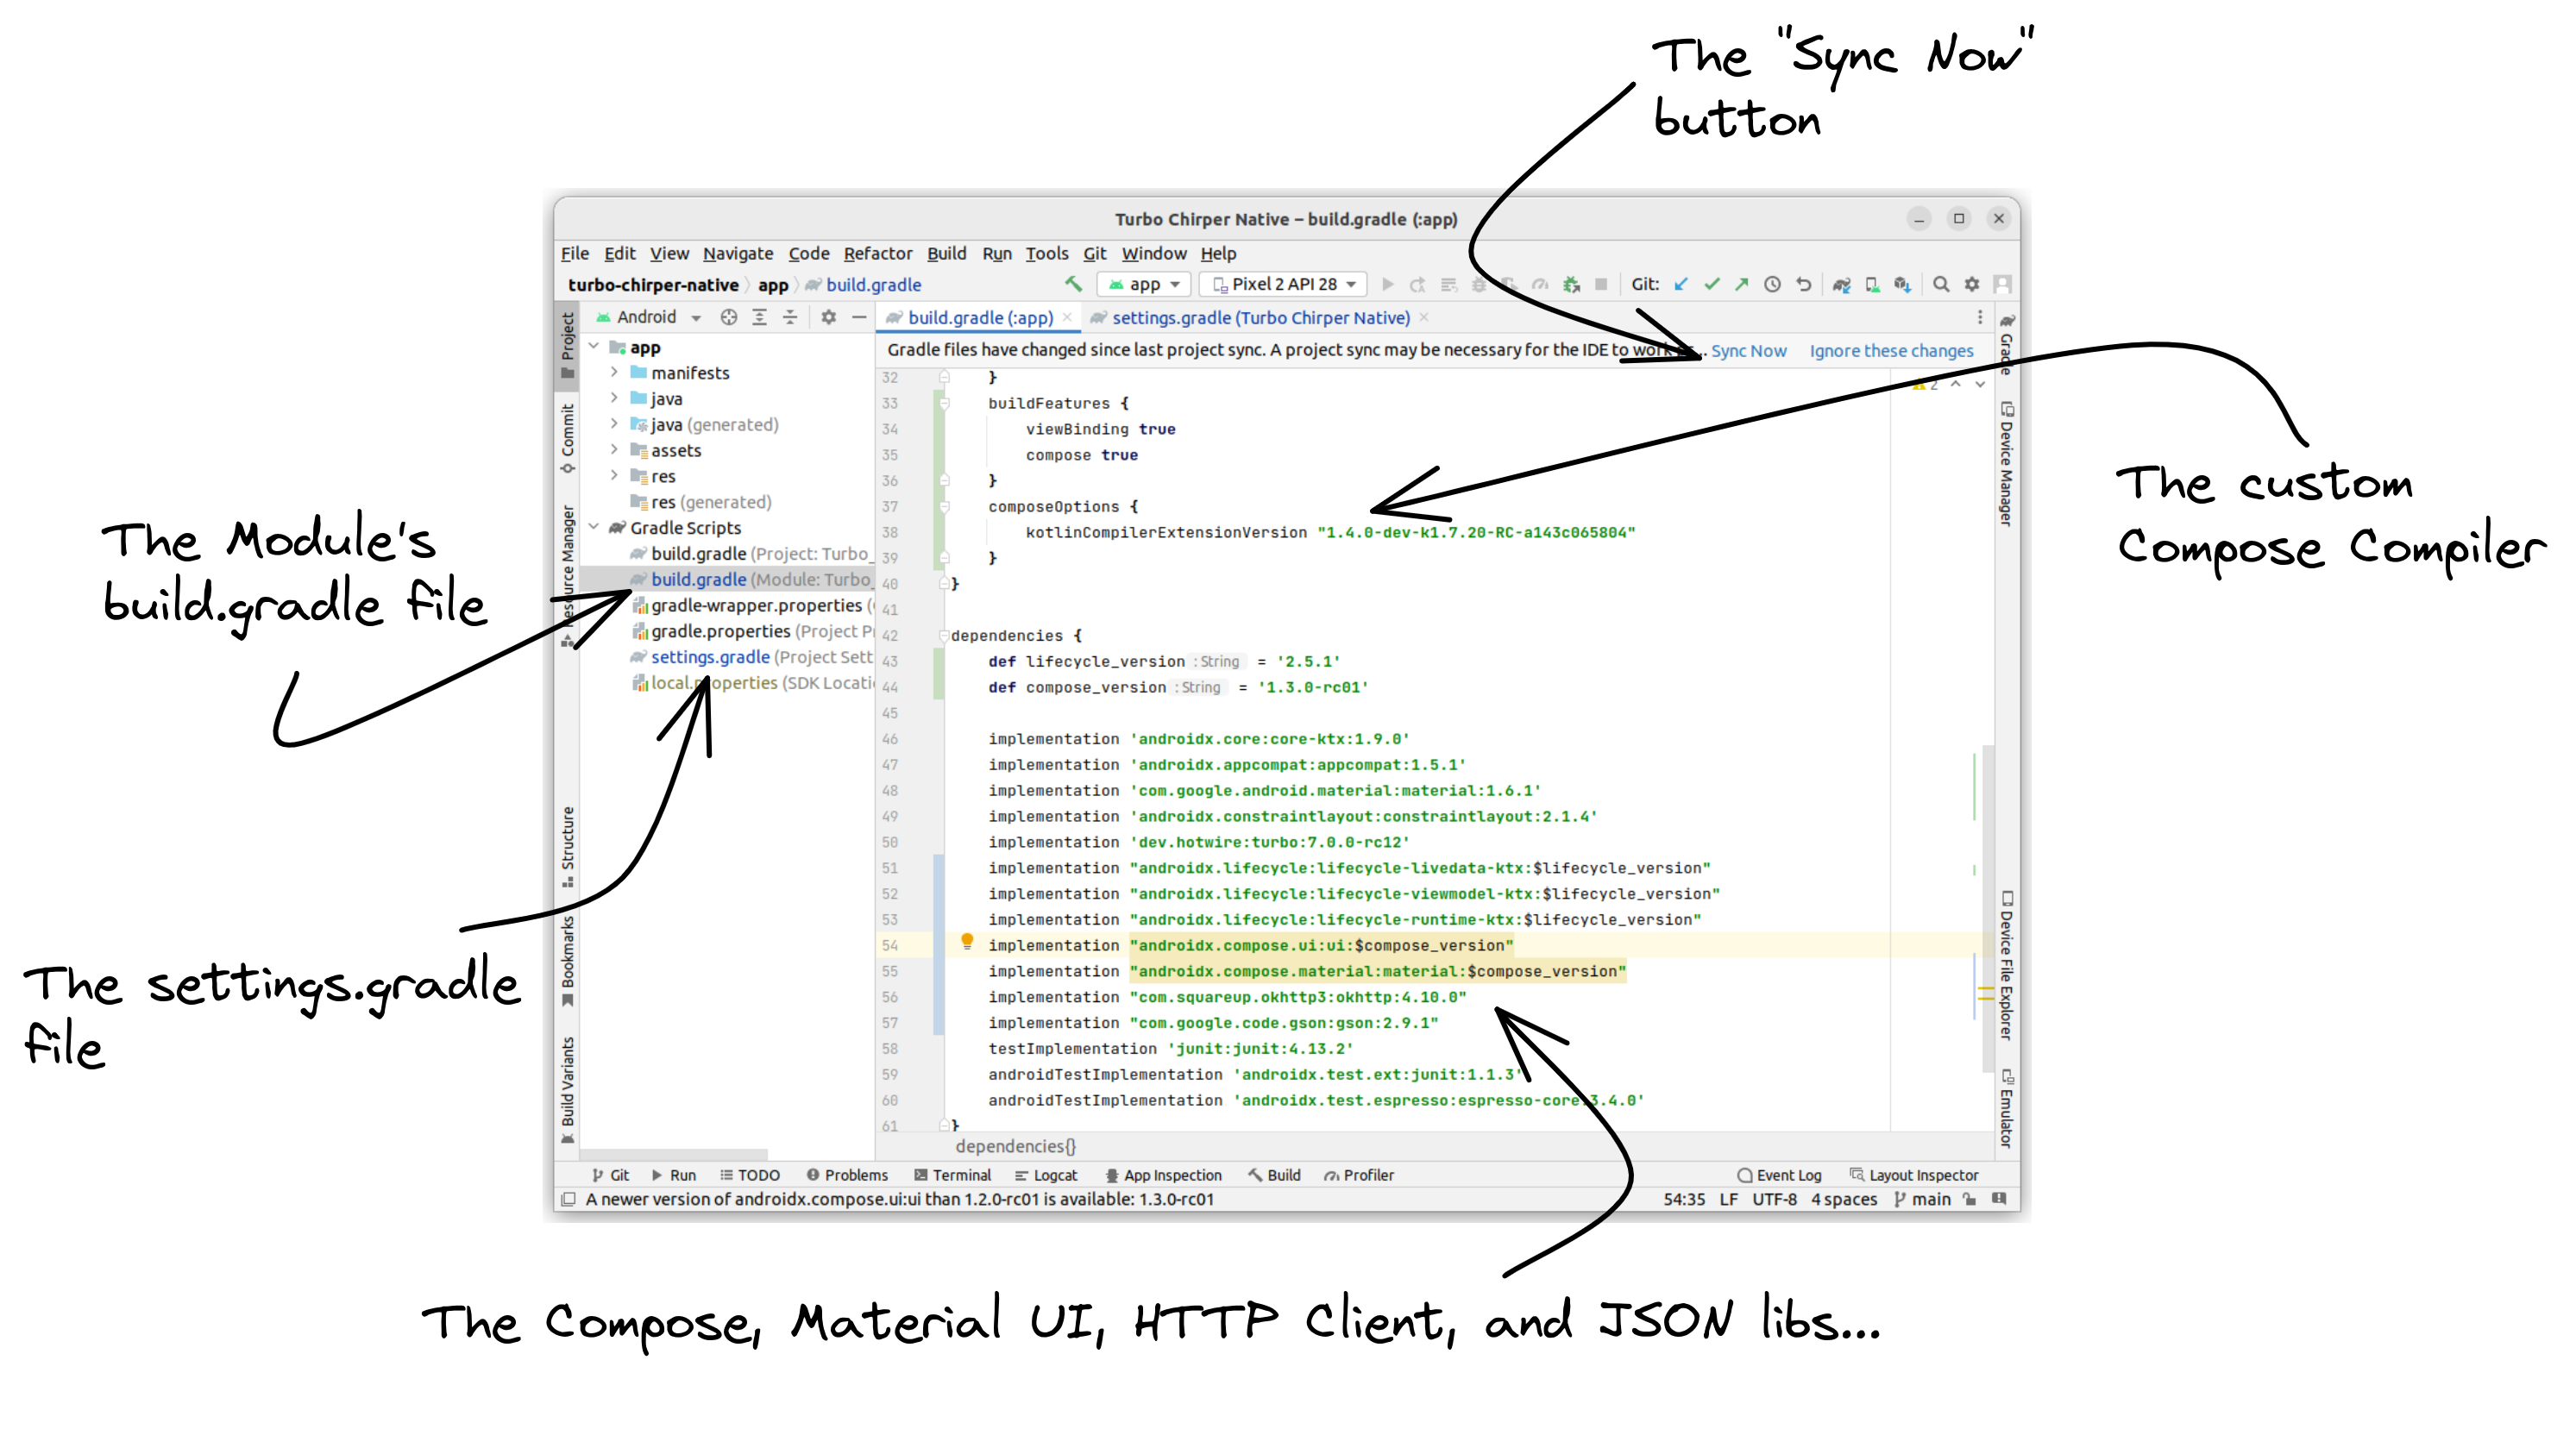
Task: Click Expand All icon in Project panel
Action: (x=760, y=317)
